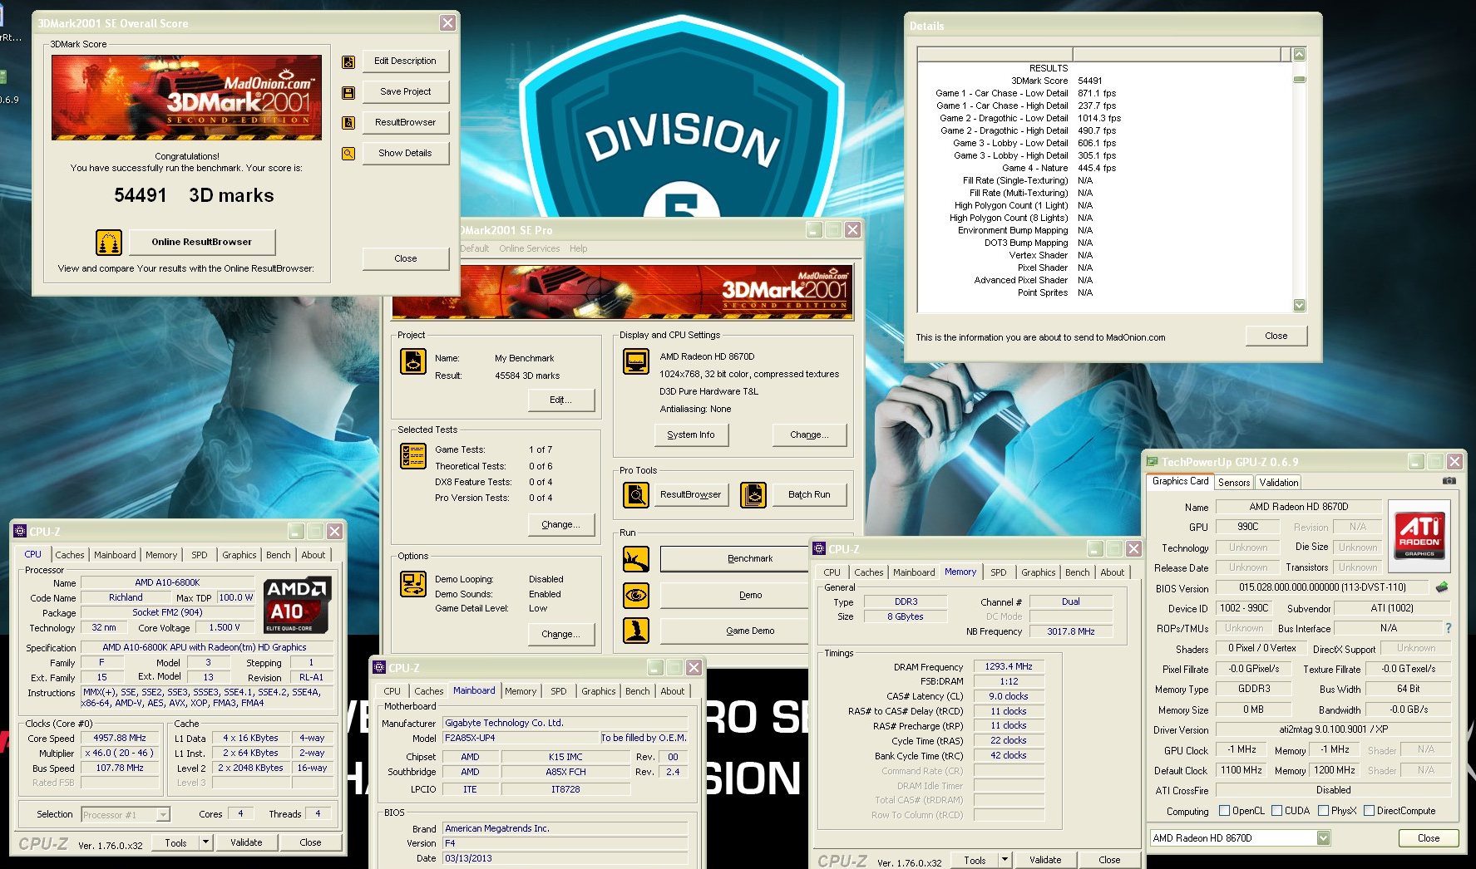Click the Details scrollbar thumb
The image size is (1476, 869).
click(1300, 80)
